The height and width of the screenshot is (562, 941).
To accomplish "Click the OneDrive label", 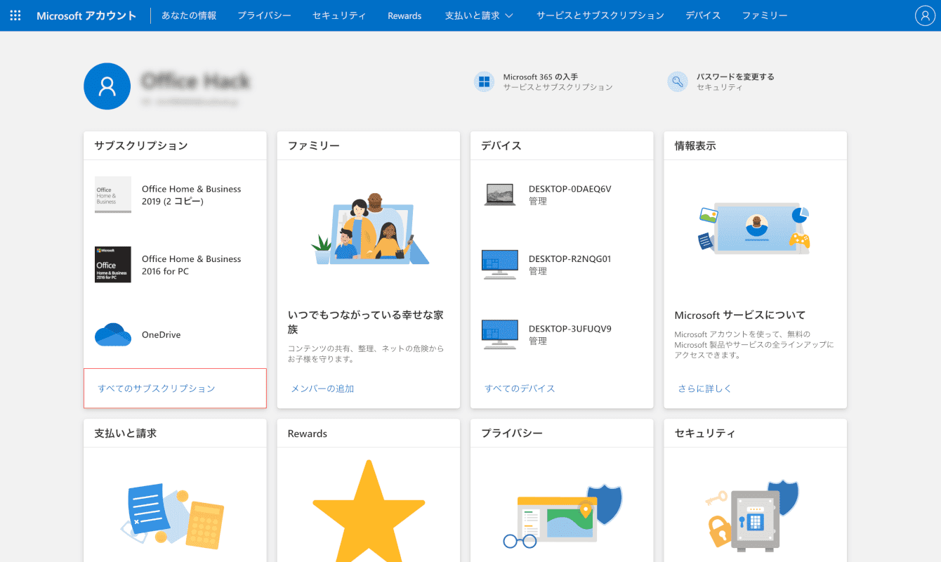I will pyautogui.click(x=161, y=335).
